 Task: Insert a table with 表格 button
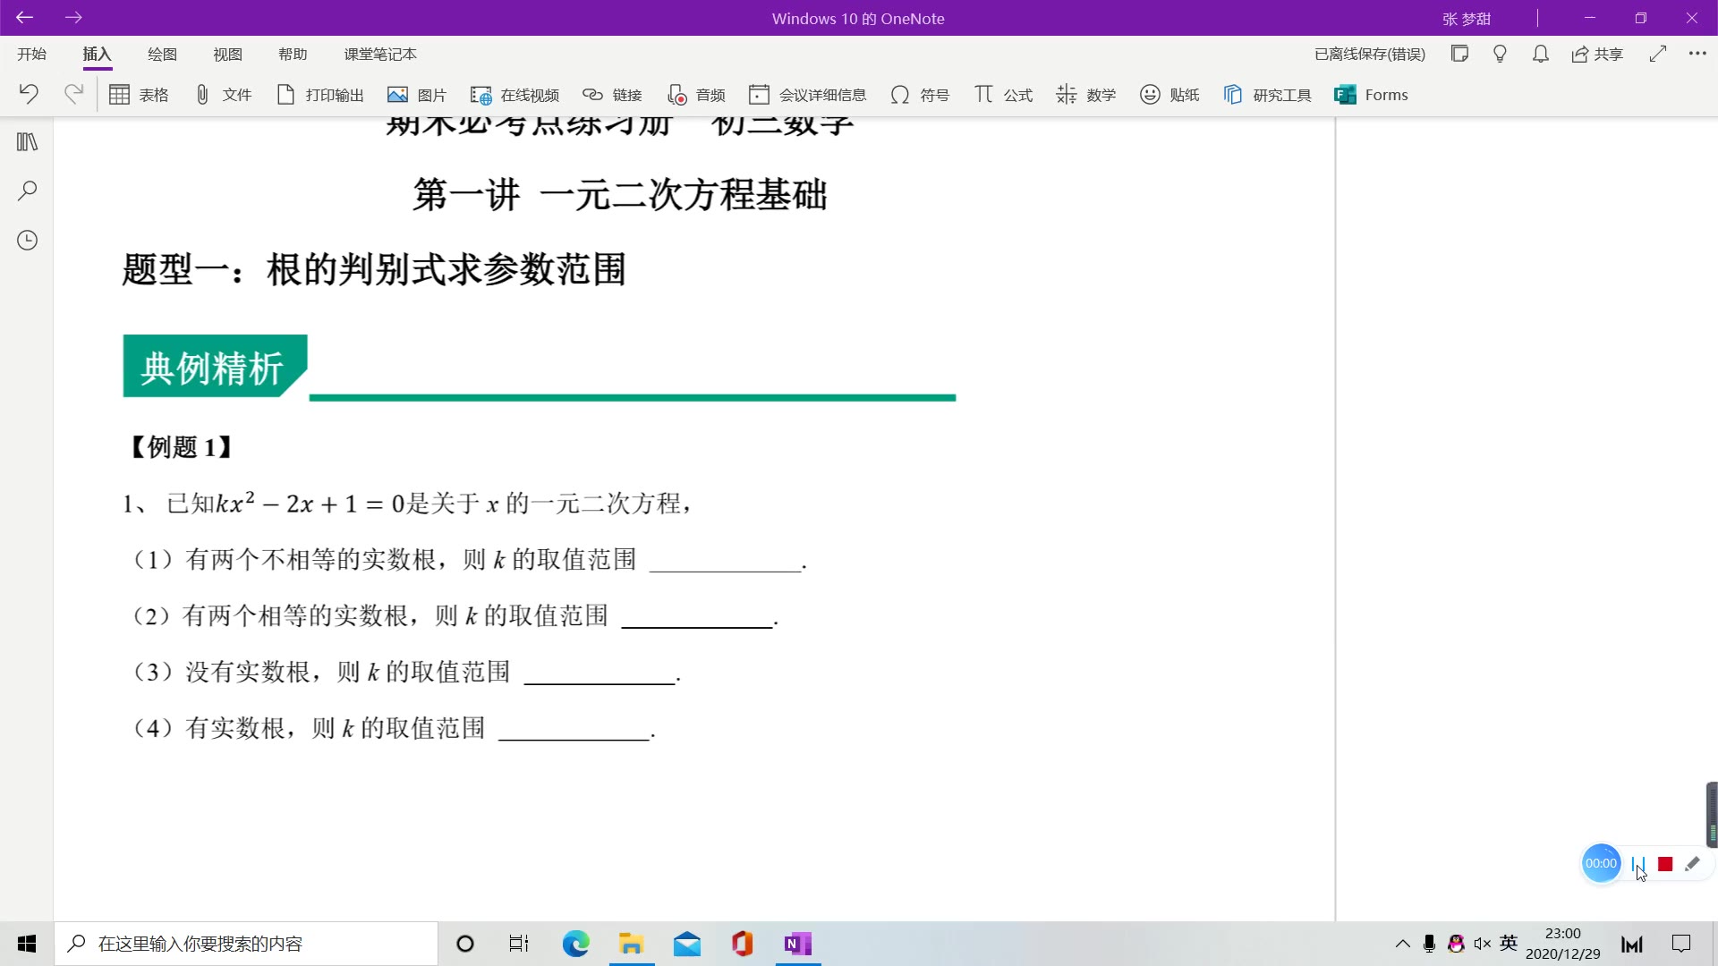pos(139,95)
